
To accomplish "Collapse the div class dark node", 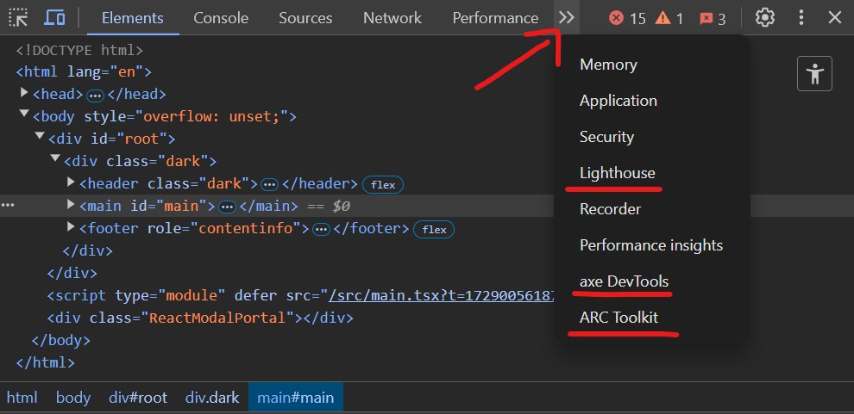I will click(55, 158).
